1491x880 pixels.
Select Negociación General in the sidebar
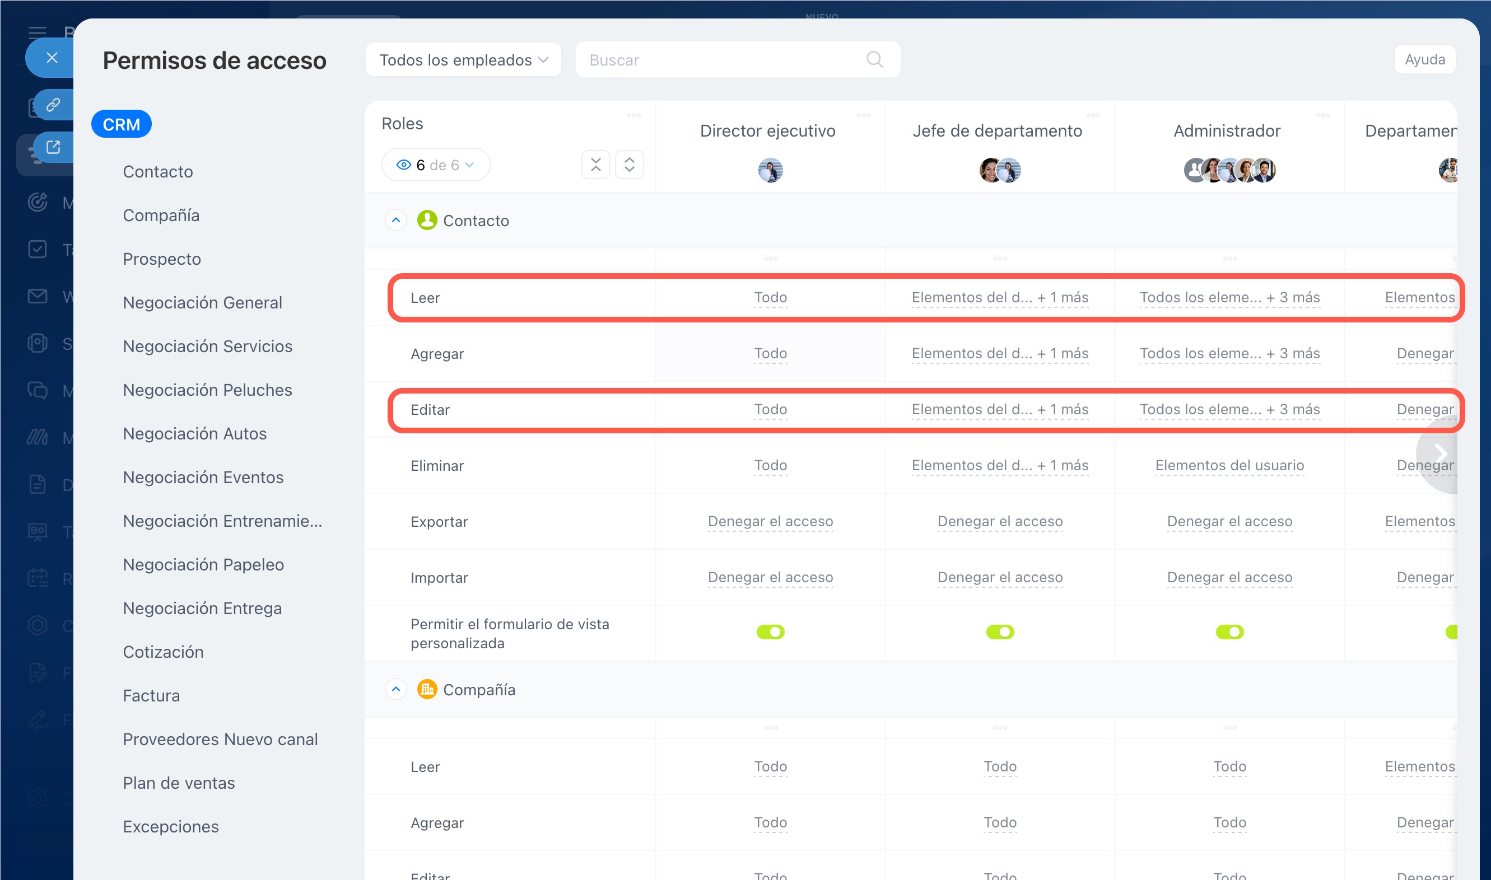tap(202, 302)
